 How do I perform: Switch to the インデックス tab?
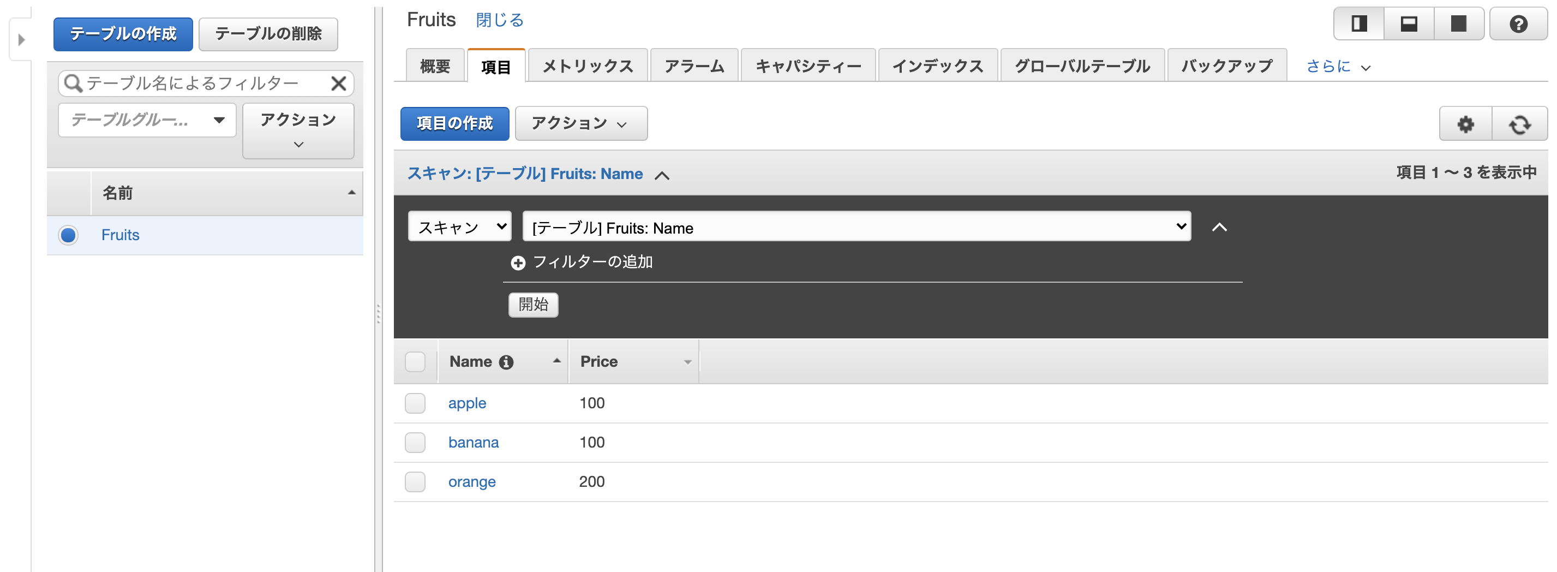click(x=937, y=66)
